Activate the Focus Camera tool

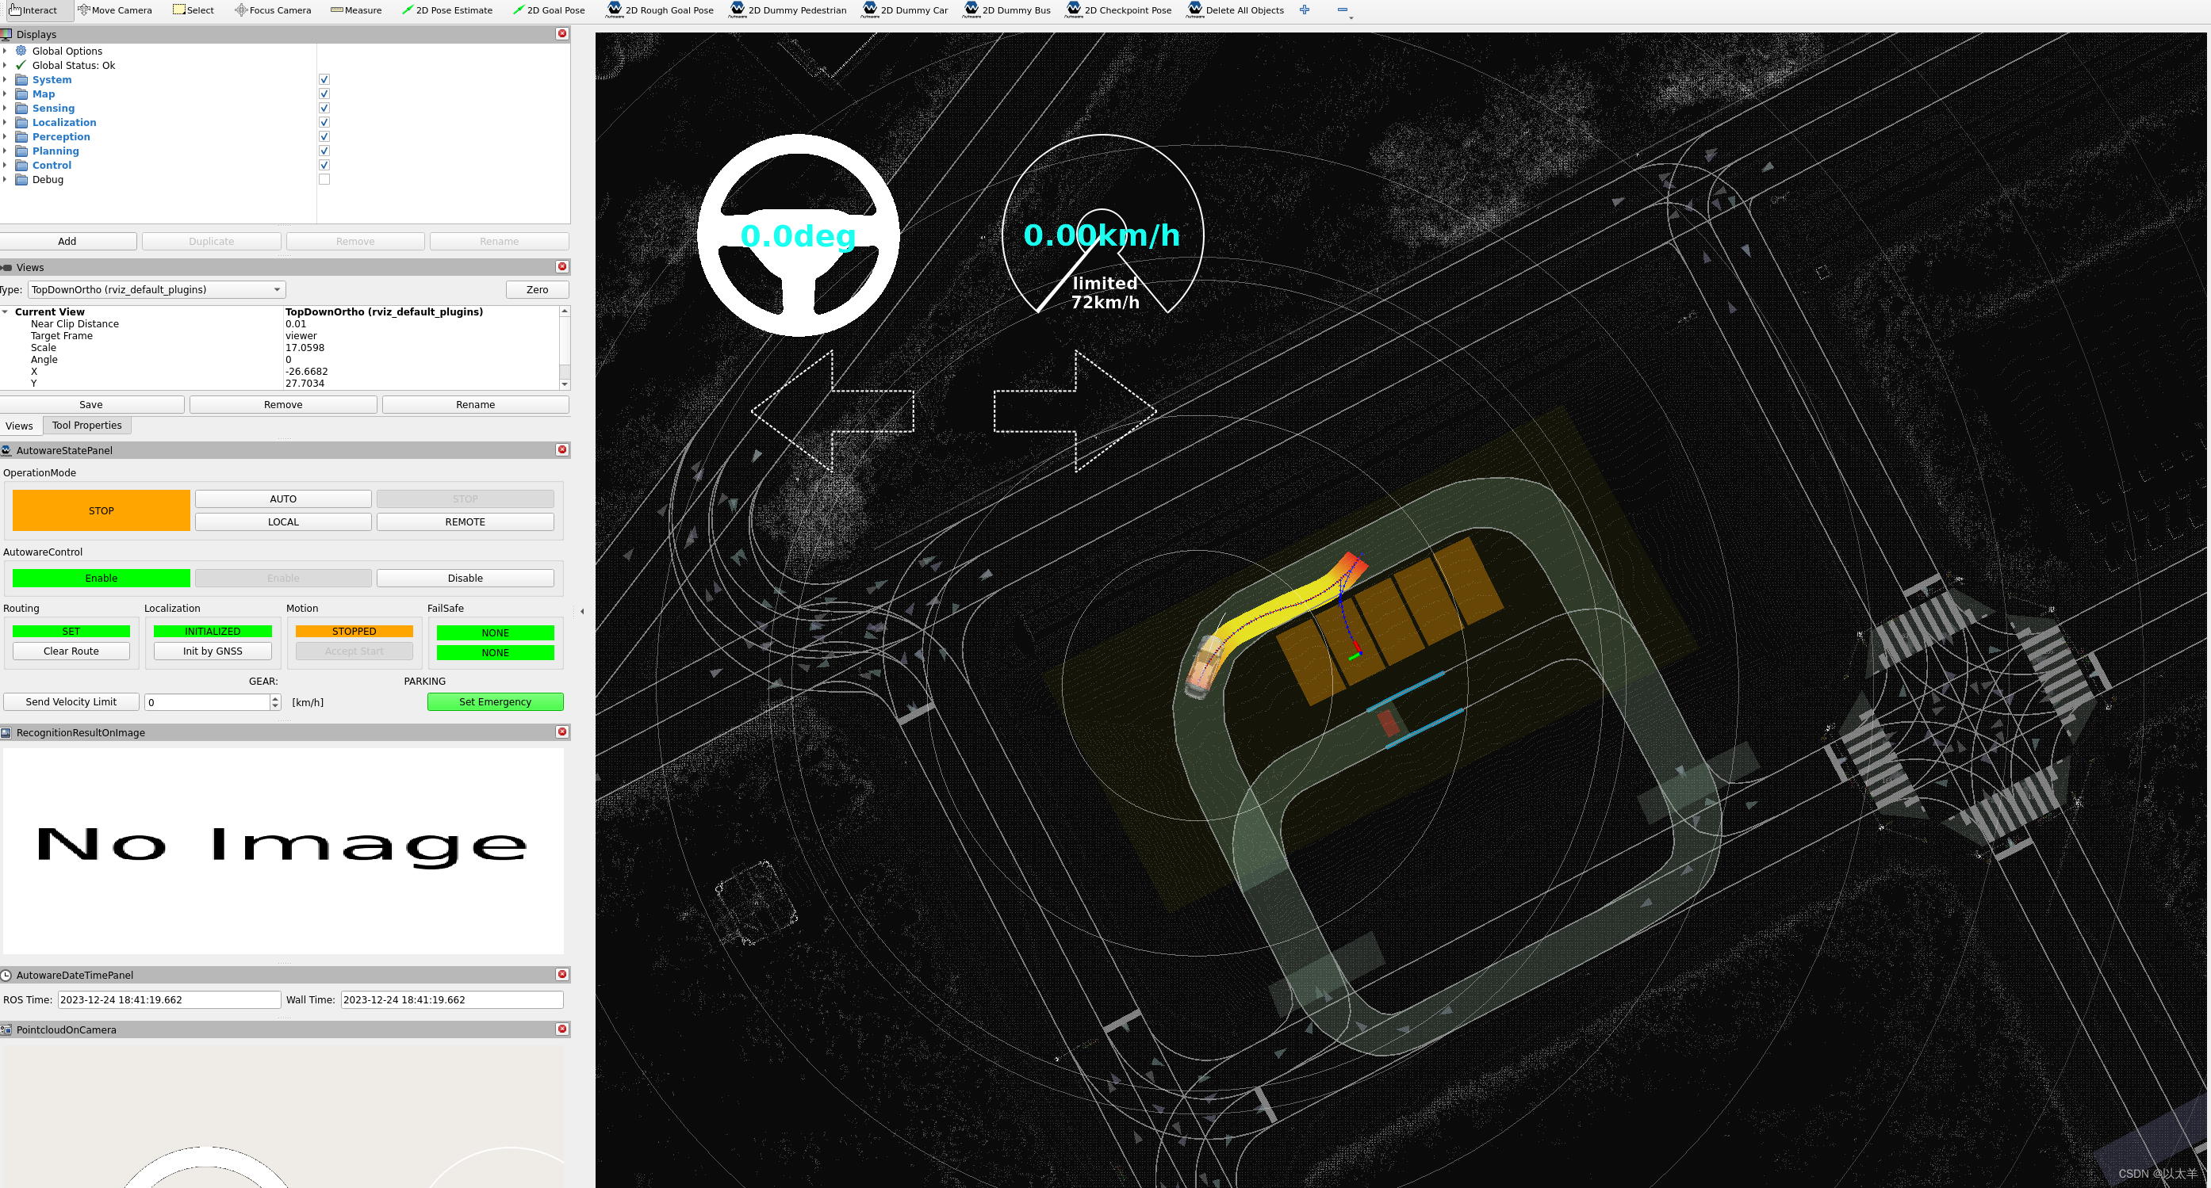pyautogui.click(x=272, y=10)
